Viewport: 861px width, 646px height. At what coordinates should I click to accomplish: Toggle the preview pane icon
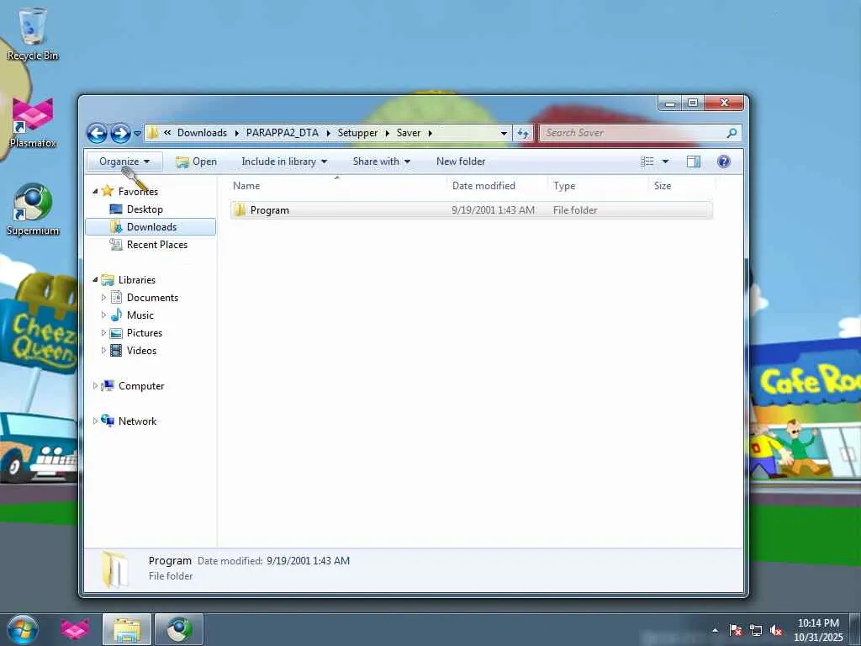(x=694, y=161)
